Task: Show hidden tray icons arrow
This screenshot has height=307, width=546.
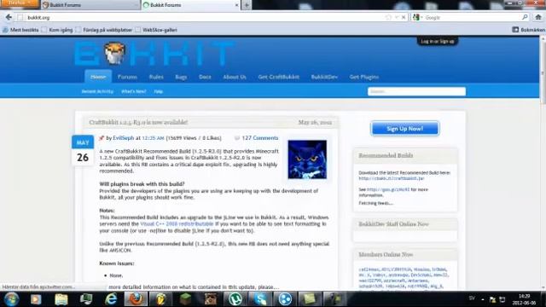Action: 483,299
